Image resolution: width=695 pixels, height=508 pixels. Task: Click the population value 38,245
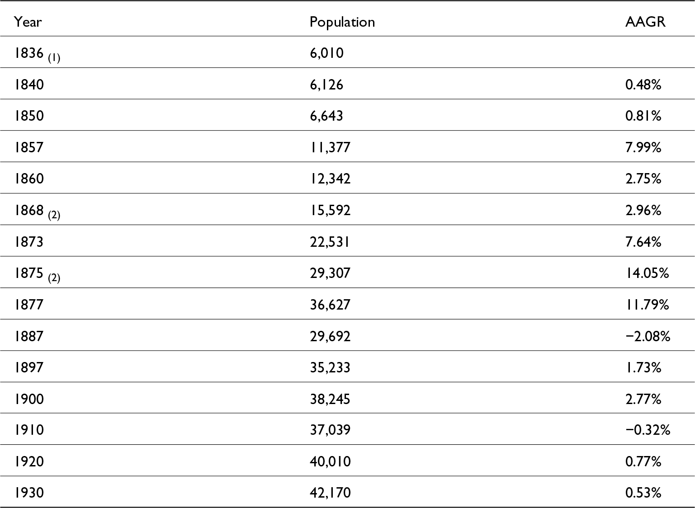tap(330, 399)
